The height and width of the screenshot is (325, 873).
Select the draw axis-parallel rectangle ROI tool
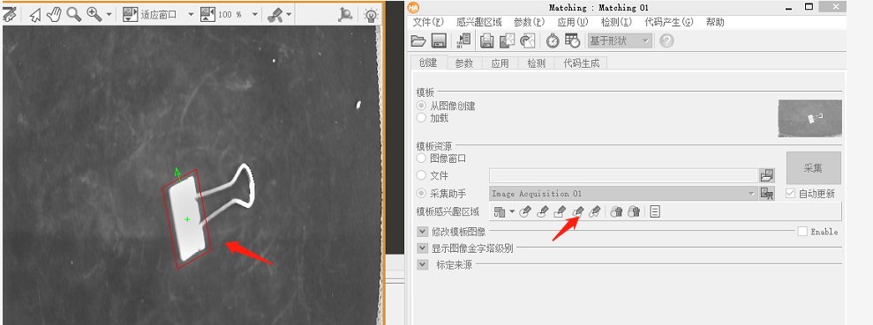coord(561,211)
